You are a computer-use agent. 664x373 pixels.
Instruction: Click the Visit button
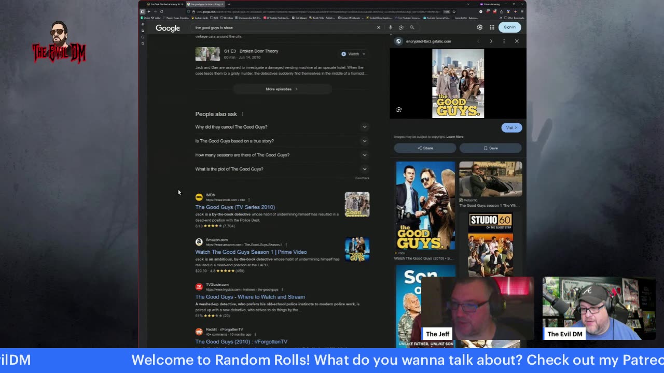511,127
